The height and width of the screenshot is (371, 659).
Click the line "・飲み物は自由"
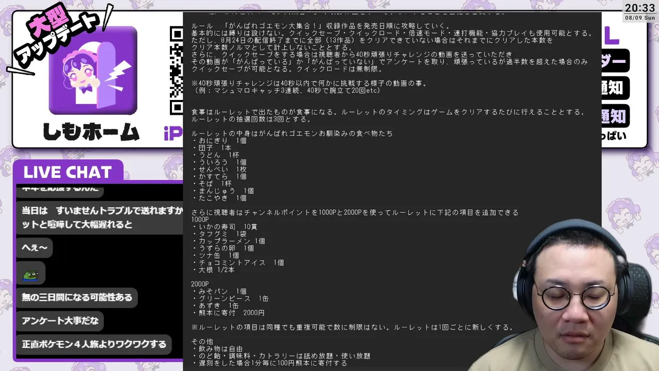[217, 349]
